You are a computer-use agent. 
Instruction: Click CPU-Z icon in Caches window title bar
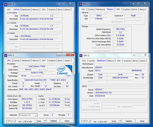tap(6, 4)
